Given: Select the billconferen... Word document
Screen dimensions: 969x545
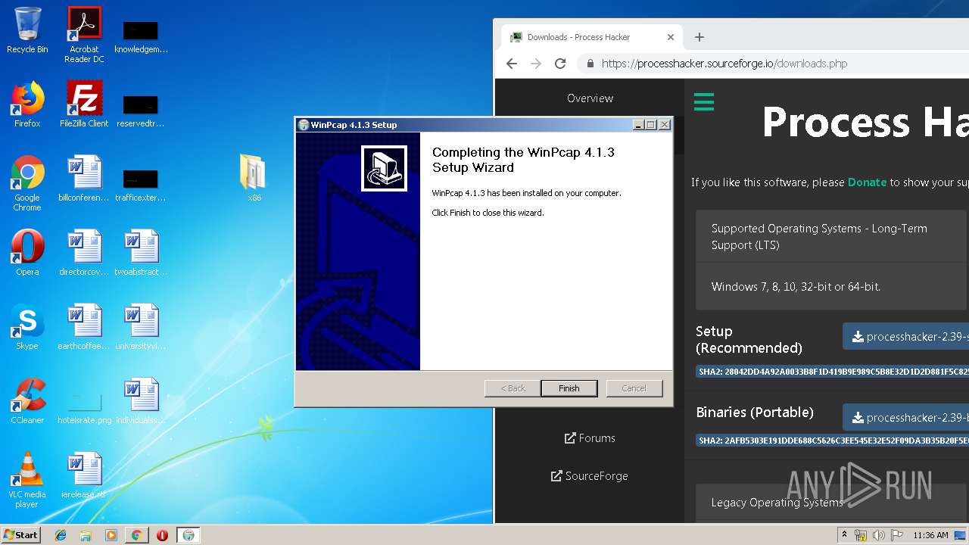Looking at the screenshot, I should (x=84, y=179).
